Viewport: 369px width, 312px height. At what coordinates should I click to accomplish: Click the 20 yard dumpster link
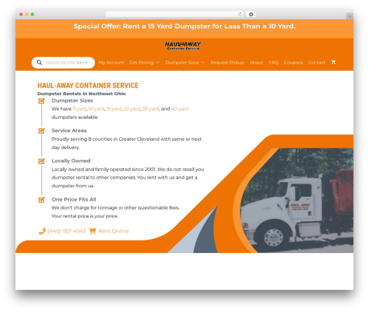pyautogui.click(x=132, y=109)
